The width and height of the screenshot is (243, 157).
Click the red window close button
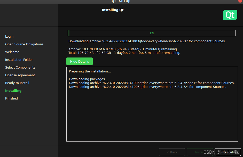click(240, 2)
